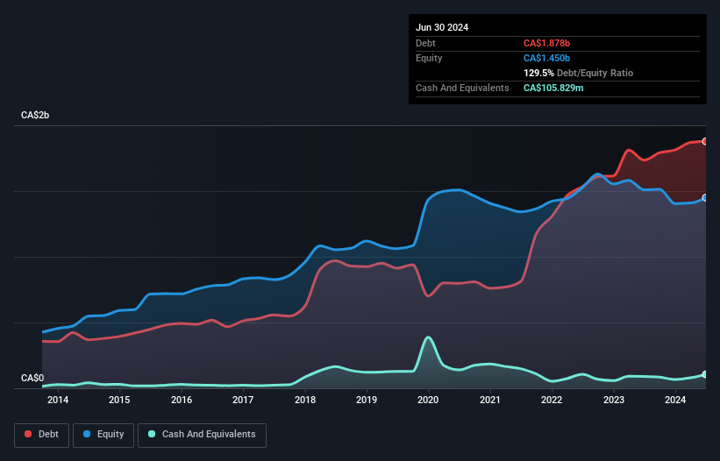The width and height of the screenshot is (720, 461).
Task: Click the 2024 x-axis label
Action: (x=675, y=400)
